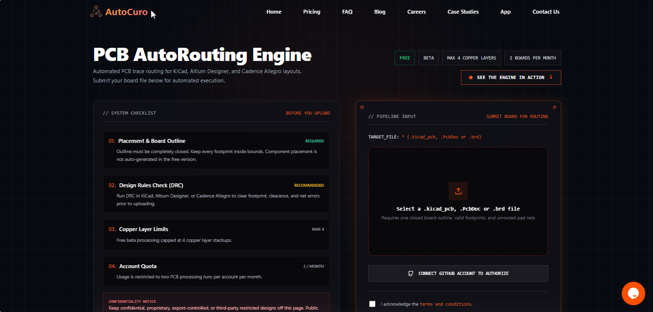The image size is (653, 312).
Task: Click the PCB AutoRouting Engine heading
Action: click(202, 55)
